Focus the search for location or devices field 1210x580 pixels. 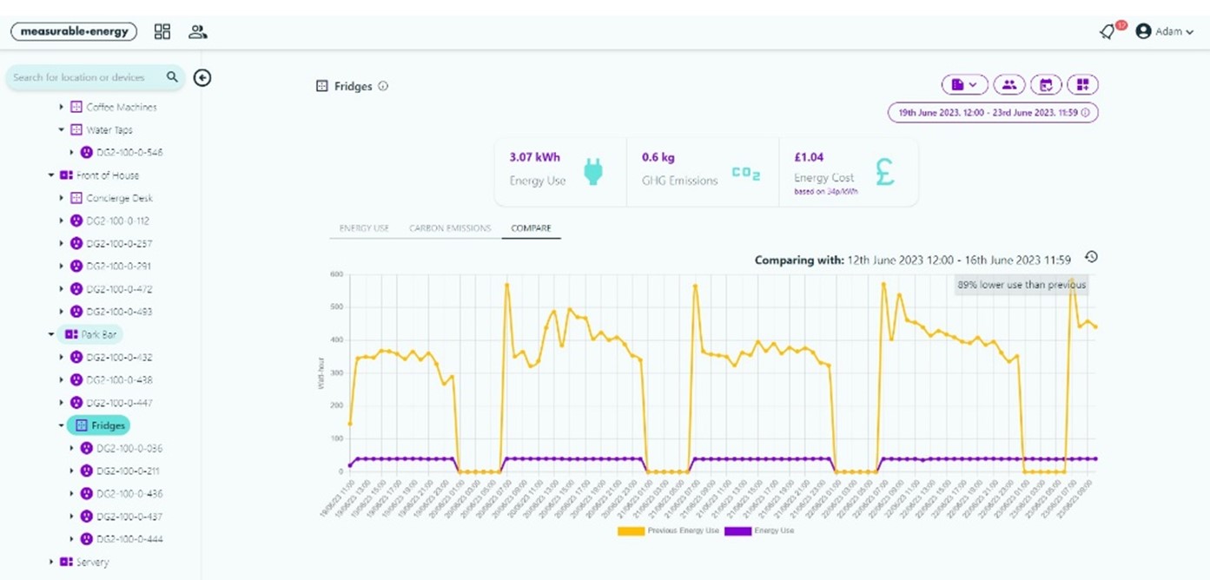pos(95,77)
